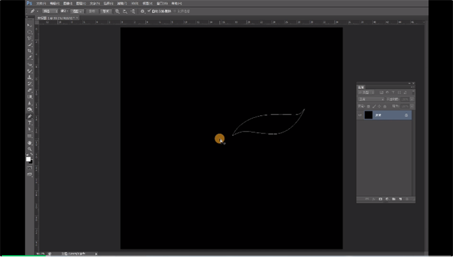Hide the Background layer with eye icon
Screen dimensions: 453x257
pyautogui.click(x=360, y=115)
